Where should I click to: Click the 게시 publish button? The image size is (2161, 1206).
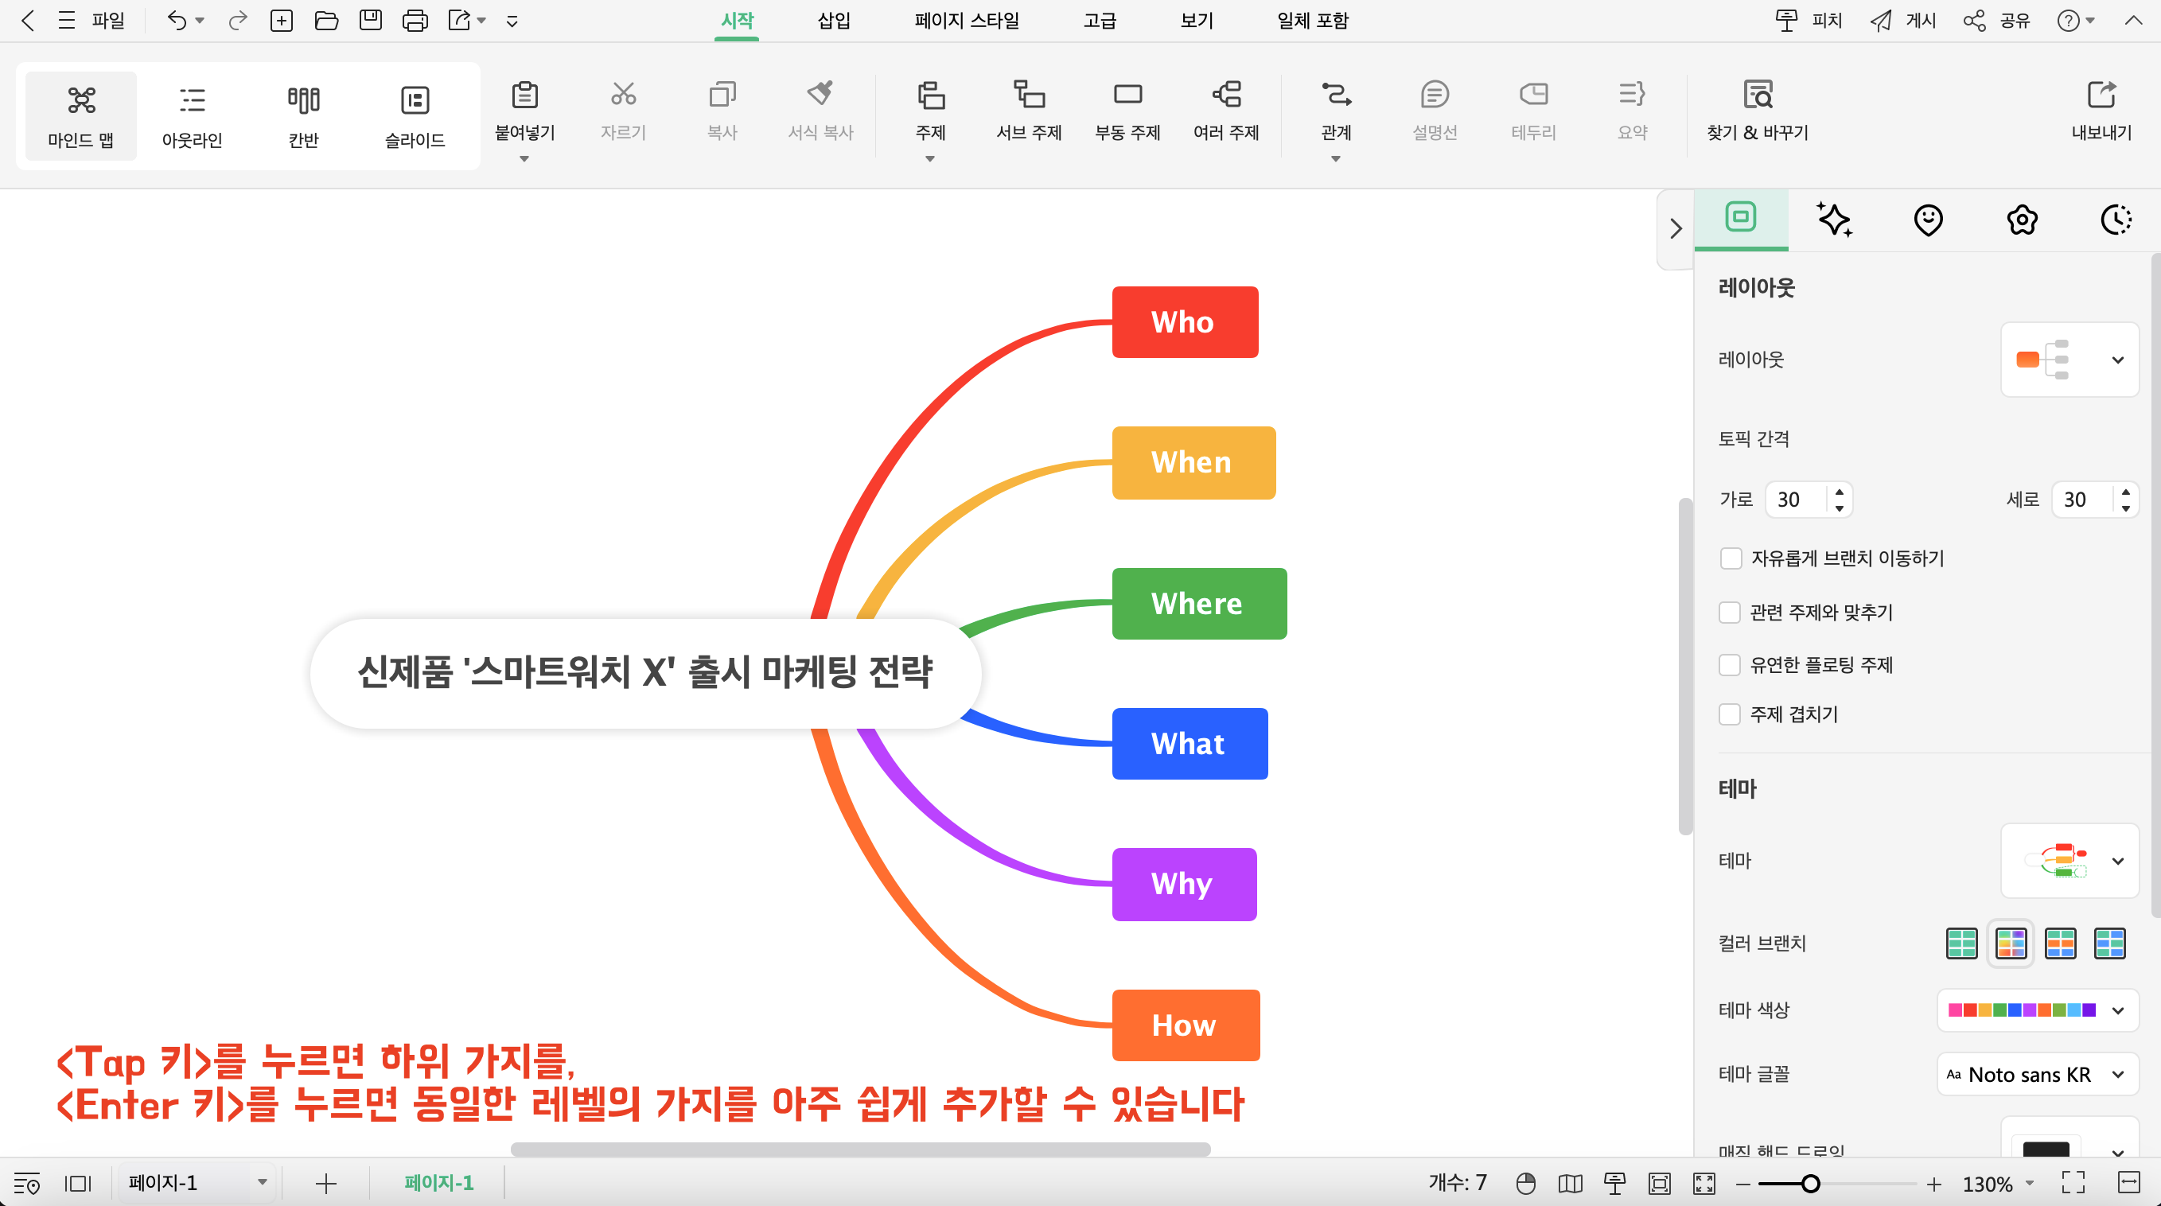(1902, 20)
